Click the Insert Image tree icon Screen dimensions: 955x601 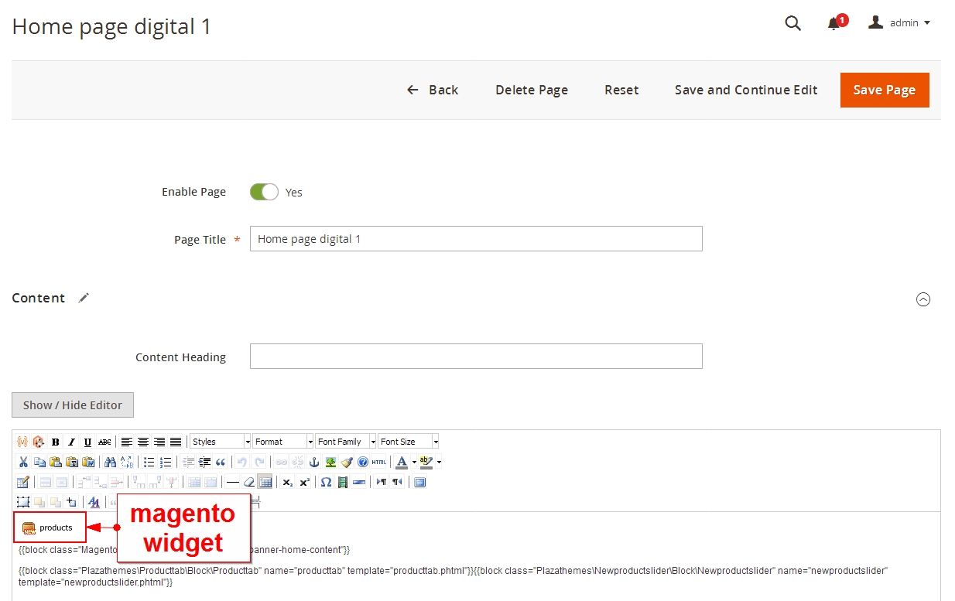tap(330, 462)
